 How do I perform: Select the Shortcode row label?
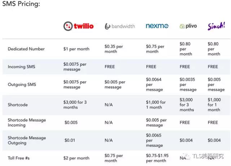tap(18, 105)
